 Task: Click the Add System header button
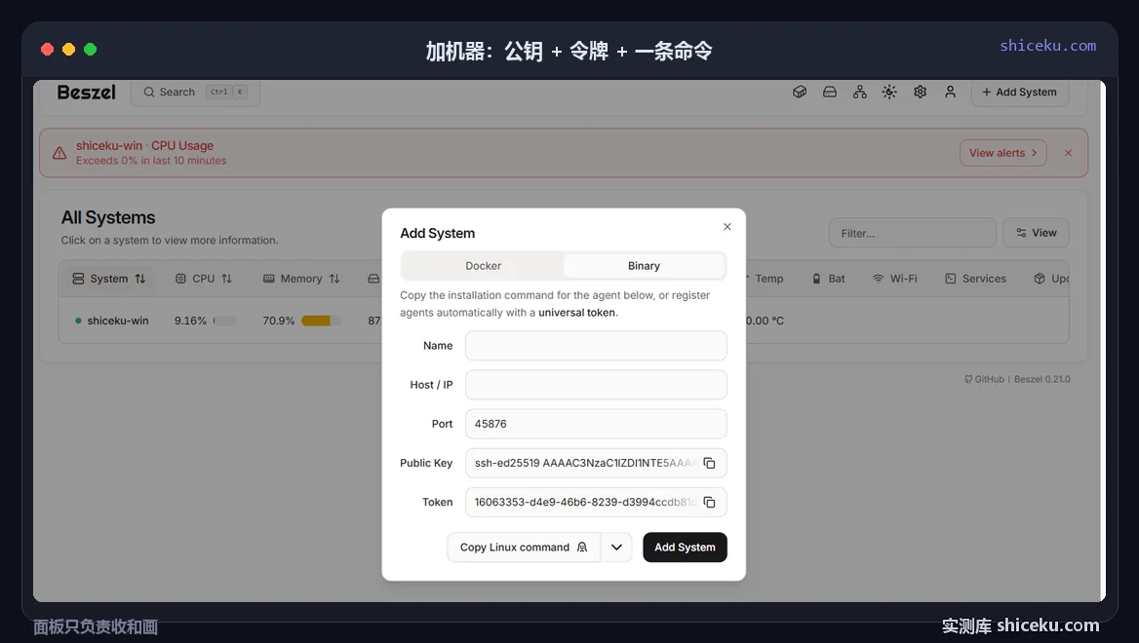[x=1020, y=93]
